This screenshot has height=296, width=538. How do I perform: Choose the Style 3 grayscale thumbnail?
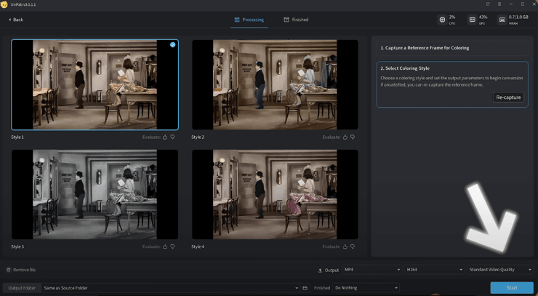[x=95, y=194]
